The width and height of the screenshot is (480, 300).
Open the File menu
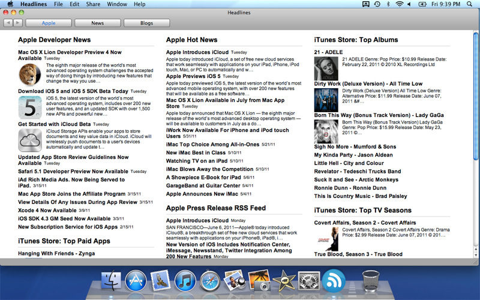(x=58, y=4)
